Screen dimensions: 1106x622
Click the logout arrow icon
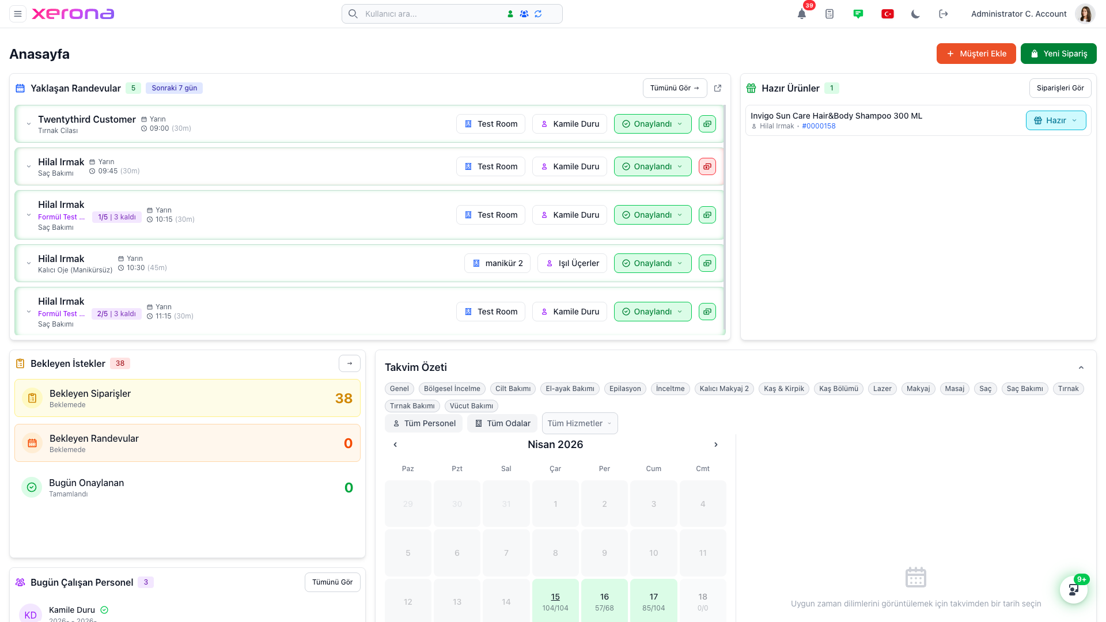pyautogui.click(x=943, y=14)
